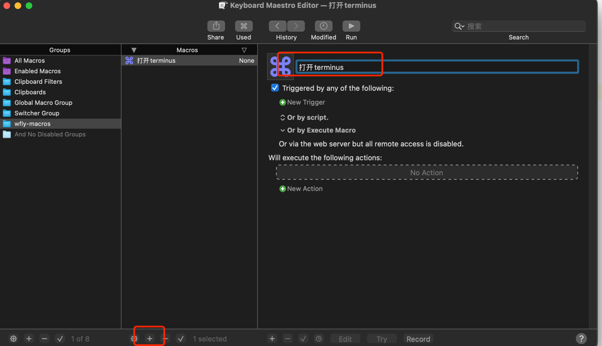Toggle enable for the selected group checkmark
This screenshot has width=602, height=346.
coord(60,339)
